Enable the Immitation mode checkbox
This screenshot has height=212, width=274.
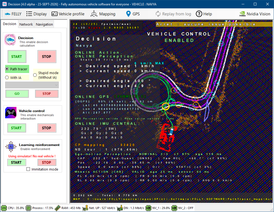tap(28, 169)
